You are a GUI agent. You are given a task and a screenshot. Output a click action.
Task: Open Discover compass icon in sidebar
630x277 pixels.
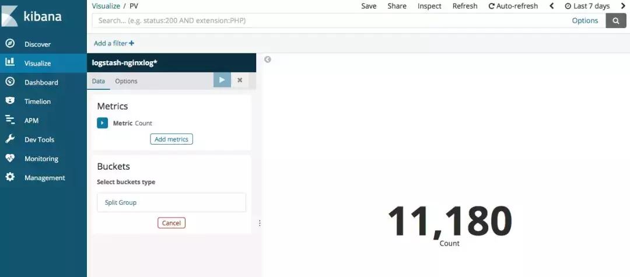[x=10, y=43]
